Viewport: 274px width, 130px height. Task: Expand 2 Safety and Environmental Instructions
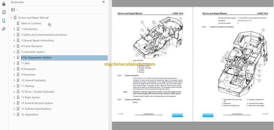point(14,35)
